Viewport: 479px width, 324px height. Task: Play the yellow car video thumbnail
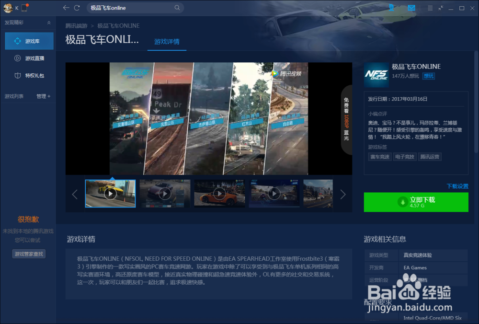[110, 194]
